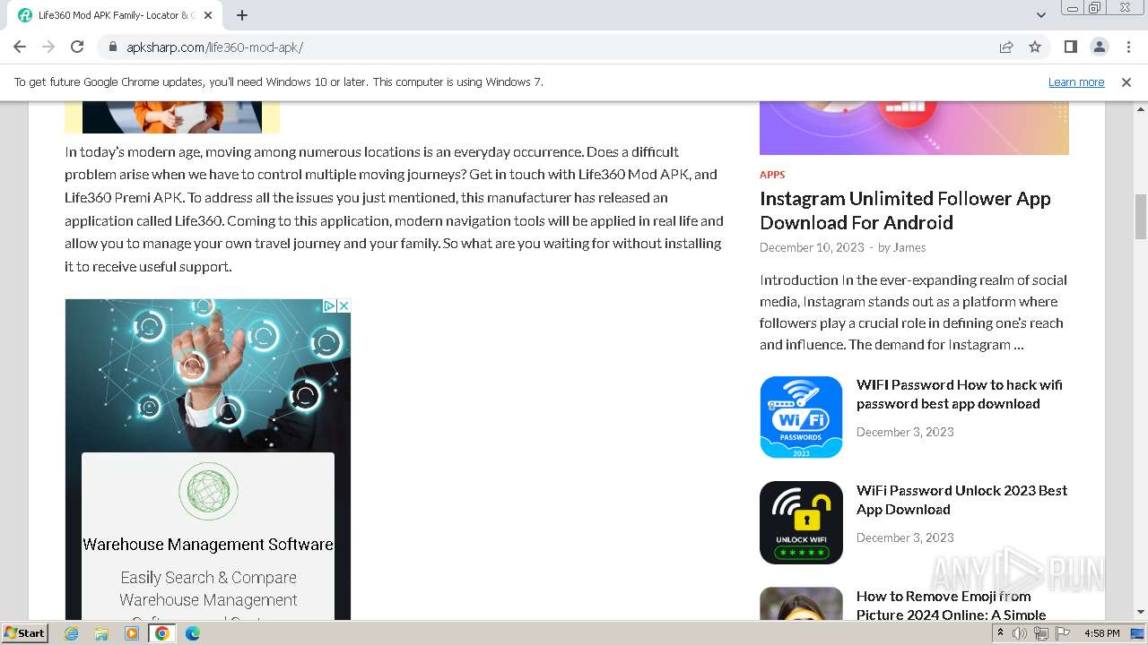The image size is (1148, 645).
Task: Click the address bar URL
Action: (x=214, y=47)
